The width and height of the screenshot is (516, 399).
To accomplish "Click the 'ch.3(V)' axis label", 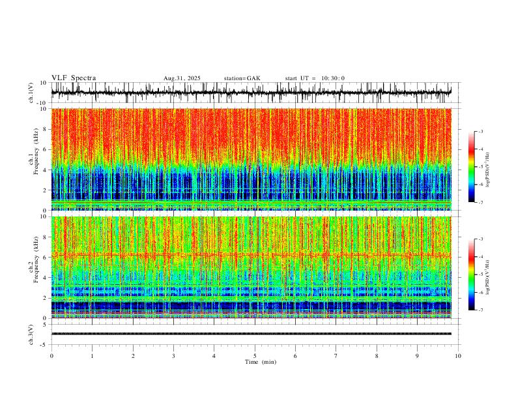I will [31, 334].
